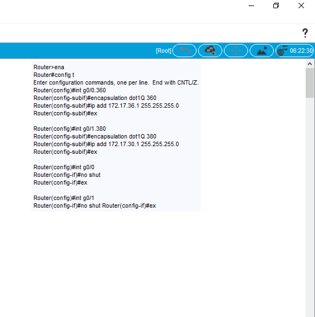This screenshot has height=317, width=315.
Task: Click the last line ending 'Router(config-if)#ex'
Action: [x=95, y=205]
